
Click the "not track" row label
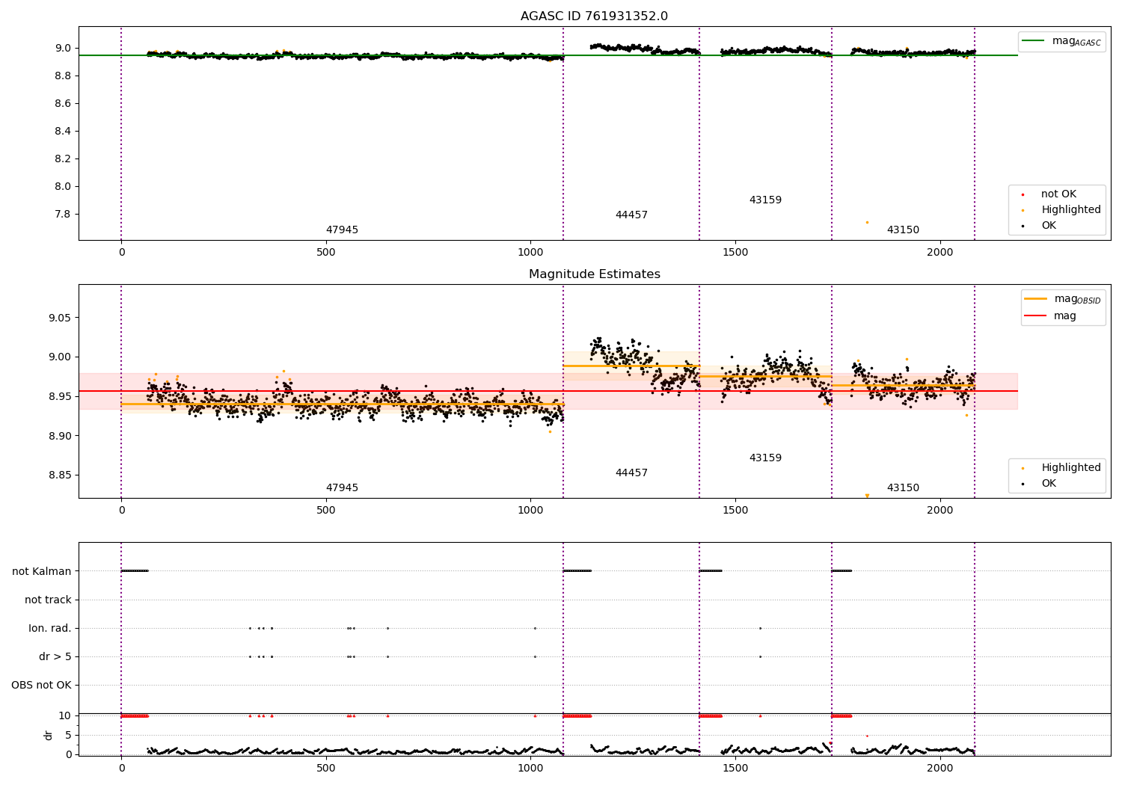coord(48,600)
